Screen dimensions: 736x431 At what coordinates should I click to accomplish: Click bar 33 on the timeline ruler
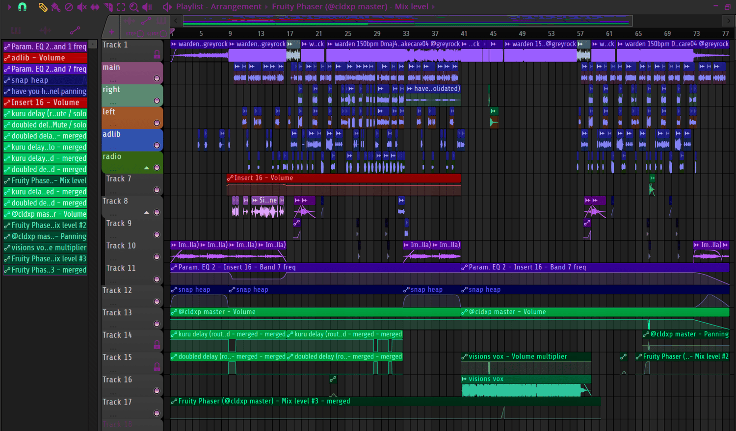tap(406, 33)
